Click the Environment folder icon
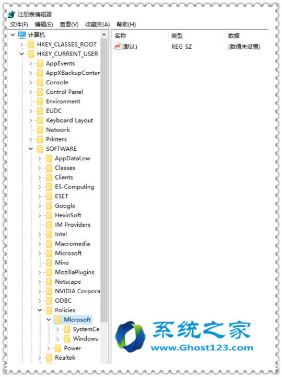This screenshot has height=377, width=282. pyautogui.click(x=40, y=102)
